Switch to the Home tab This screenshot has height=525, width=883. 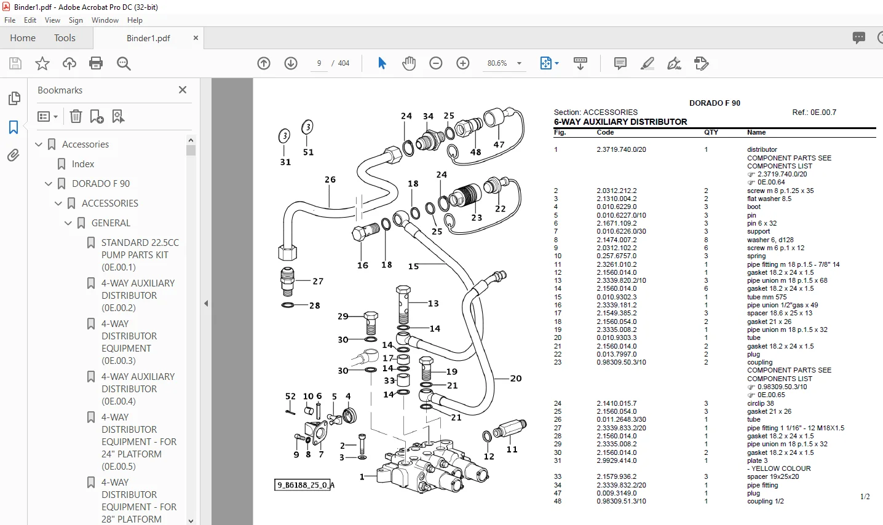(23, 38)
